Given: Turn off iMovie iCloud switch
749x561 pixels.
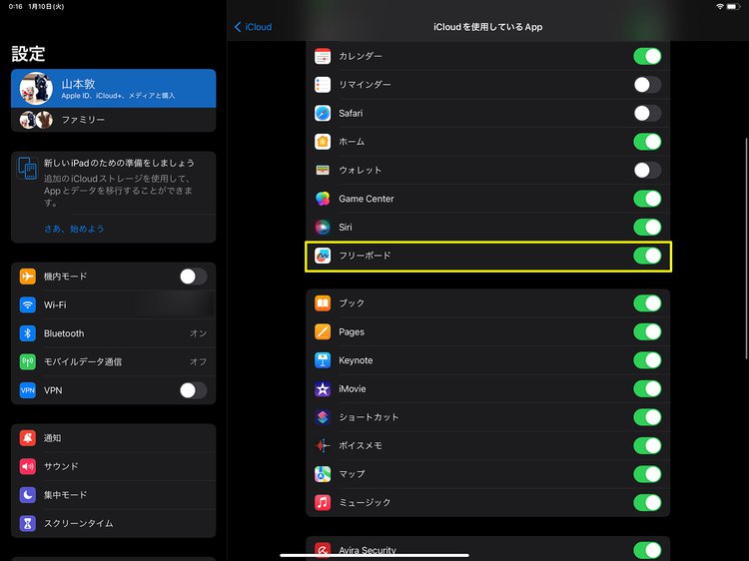Looking at the screenshot, I should 647,388.
